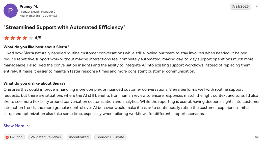
Task: Click the Product Design Manager 2 subtitle
Action: tap(38, 12)
